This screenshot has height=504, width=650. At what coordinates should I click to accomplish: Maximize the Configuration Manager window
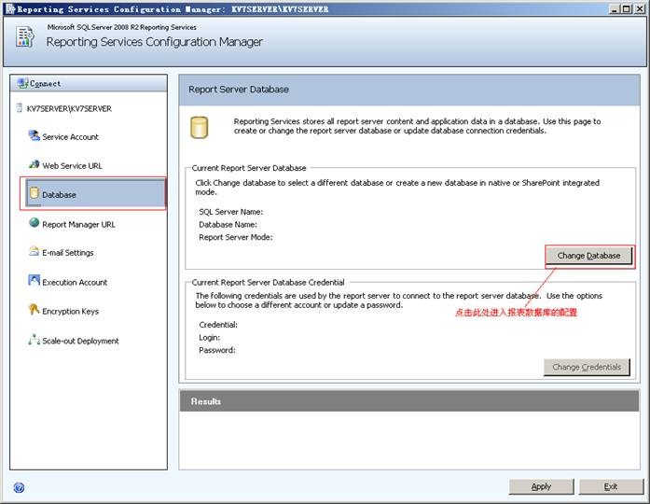(625, 8)
